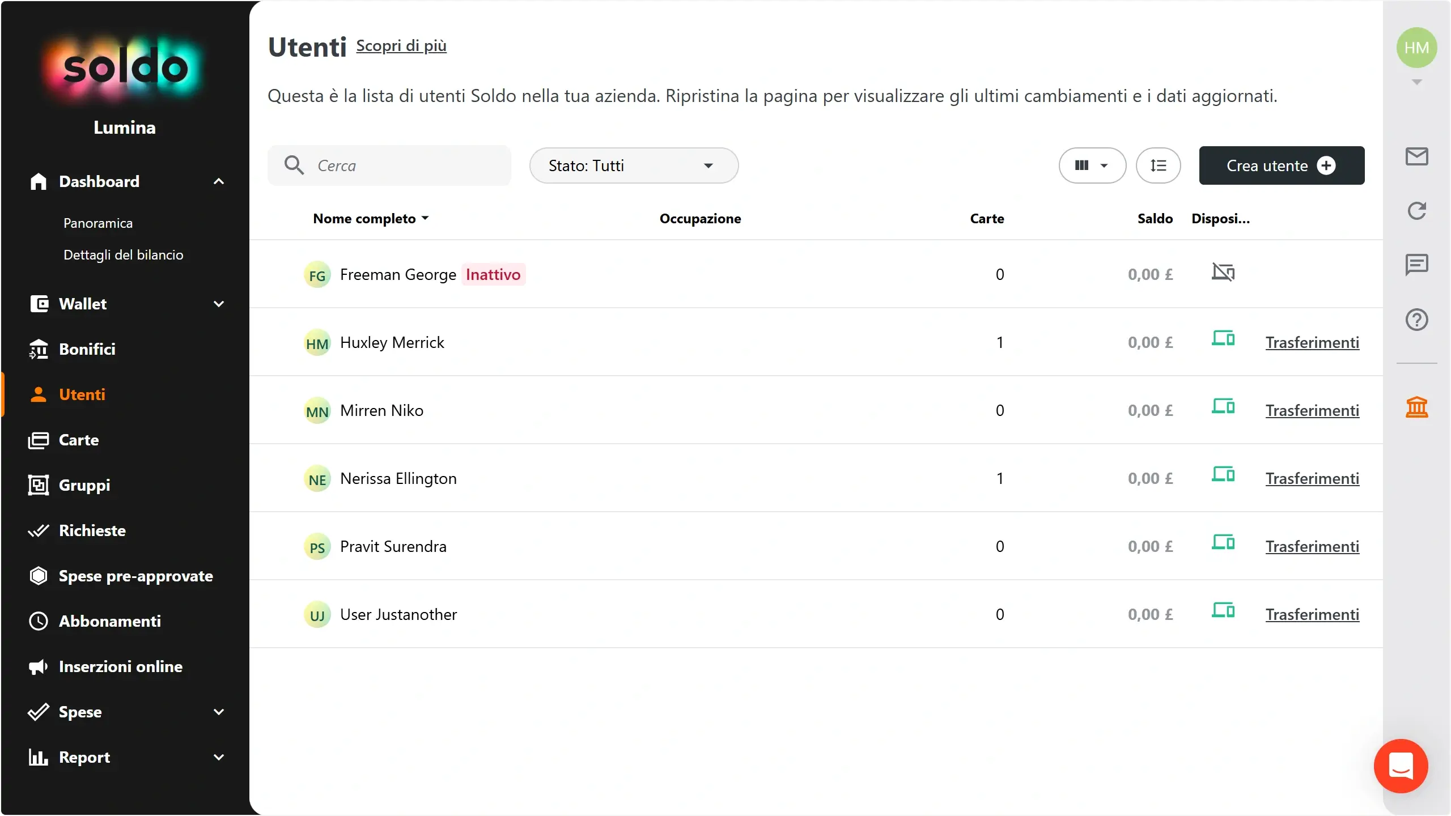1451x816 pixels.
Task: Click the disabled device icon for Freeman George
Action: pos(1223,273)
